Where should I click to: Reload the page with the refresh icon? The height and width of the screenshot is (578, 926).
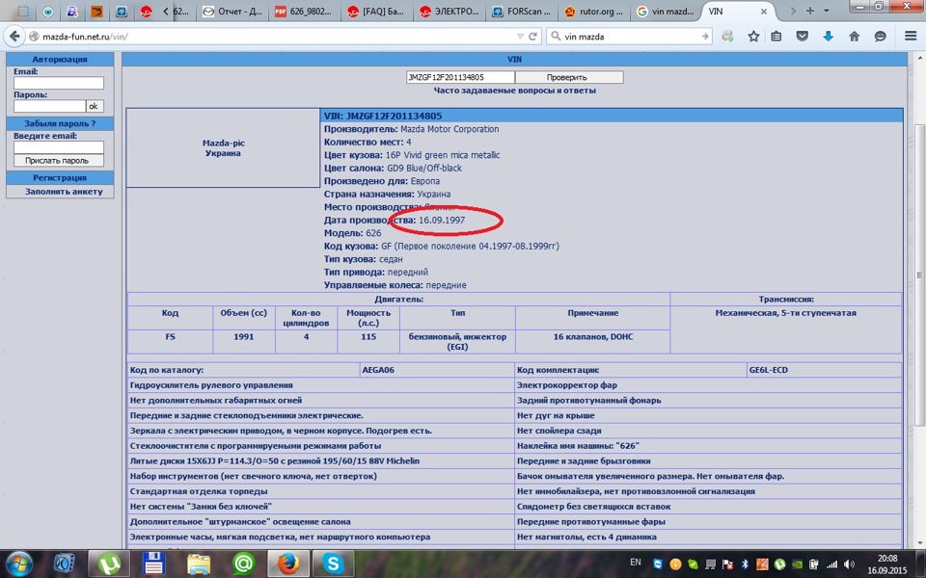click(532, 36)
